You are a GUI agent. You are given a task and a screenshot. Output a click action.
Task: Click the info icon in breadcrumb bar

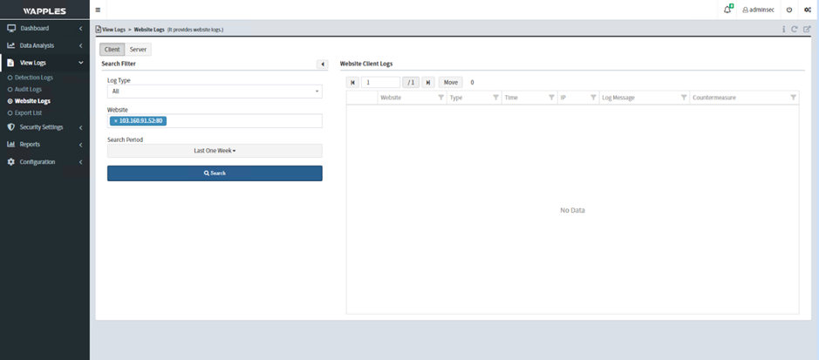pos(783,29)
